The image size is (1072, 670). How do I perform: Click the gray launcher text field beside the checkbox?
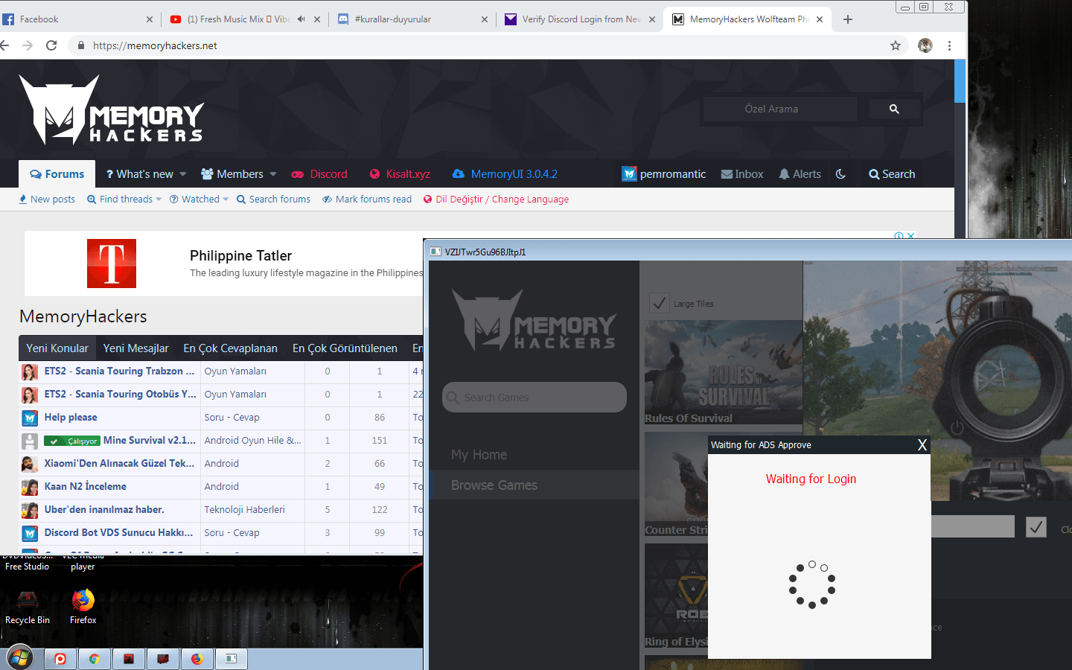coord(973,527)
